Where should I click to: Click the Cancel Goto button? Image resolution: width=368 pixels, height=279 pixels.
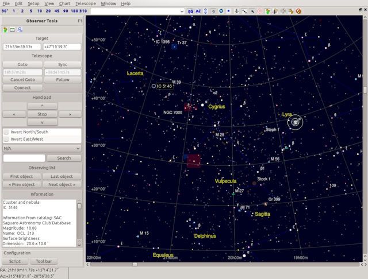[x=22, y=80]
